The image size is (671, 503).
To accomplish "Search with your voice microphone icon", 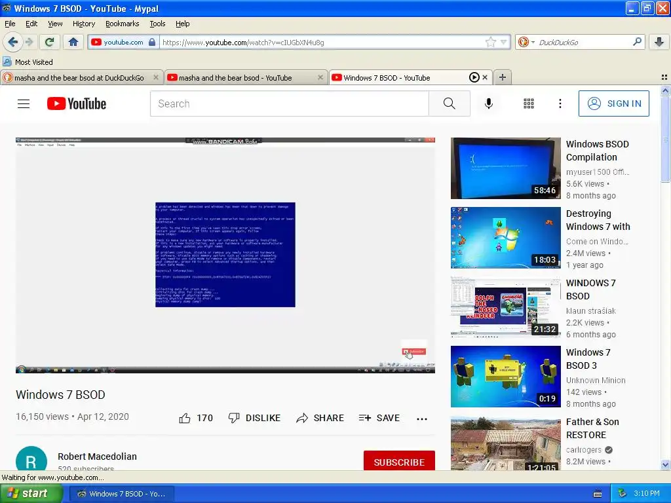I will click(x=489, y=103).
